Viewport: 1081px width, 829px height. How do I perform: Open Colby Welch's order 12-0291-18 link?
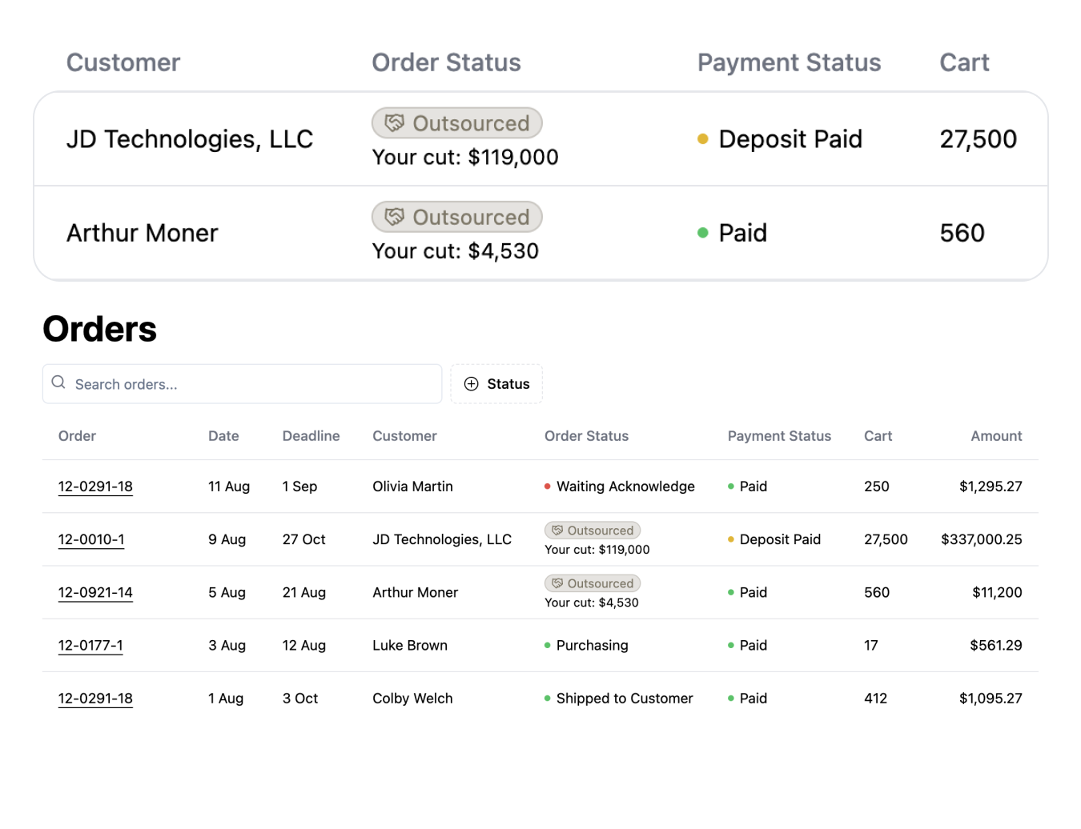point(95,699)
